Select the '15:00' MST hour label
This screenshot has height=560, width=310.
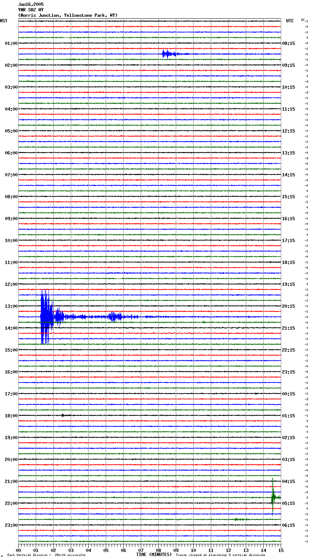click(11, 350)
